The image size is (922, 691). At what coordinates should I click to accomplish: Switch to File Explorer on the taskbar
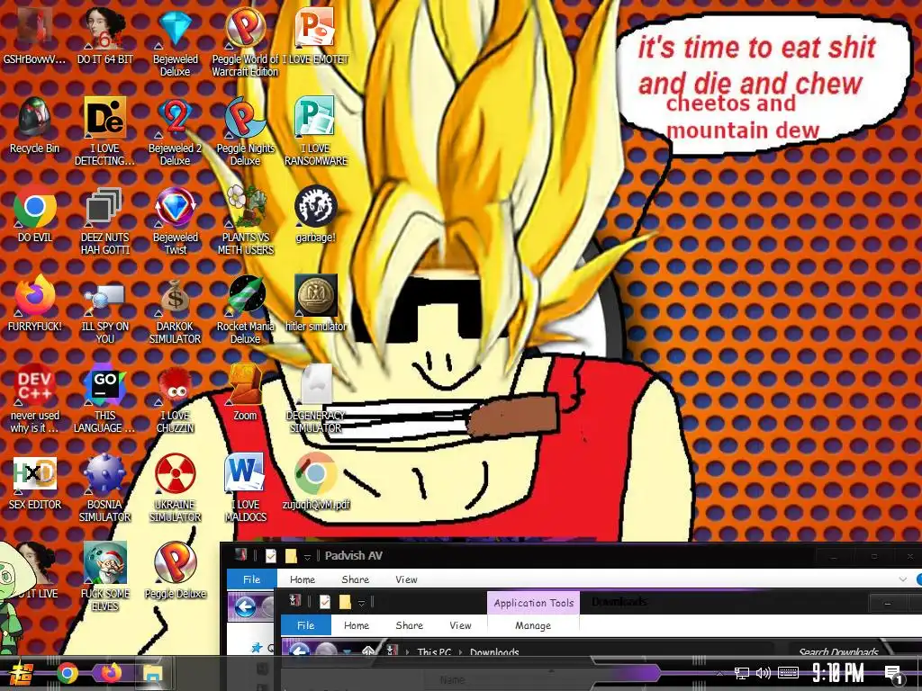pos(153,673)
